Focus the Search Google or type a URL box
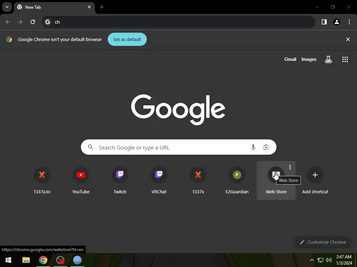The height and width of the screenshot is (267, 357). tap(178, 147)
